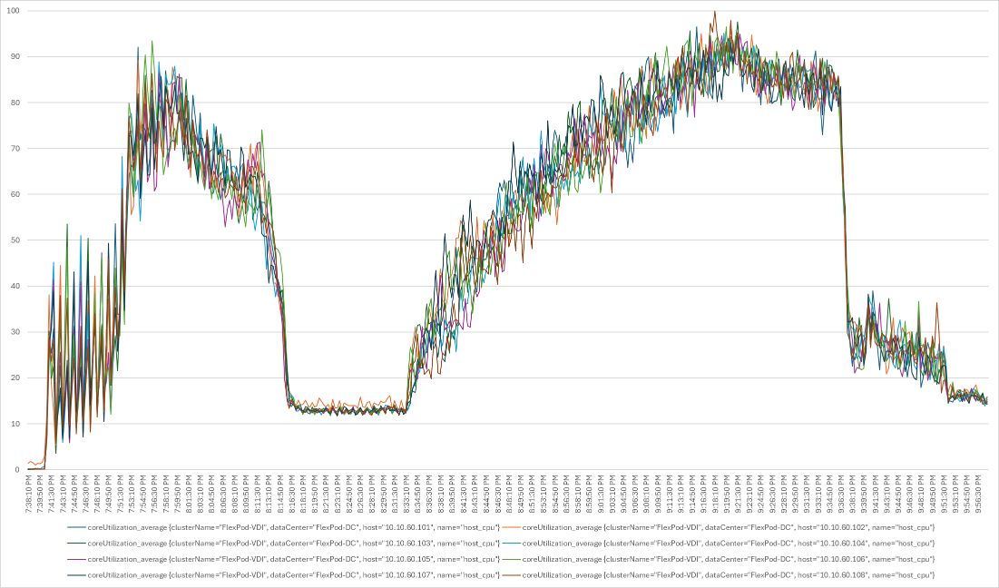Screen dimensions: 999x588
Task: Click the y-axis label 80
Action: tap(15, 103)
